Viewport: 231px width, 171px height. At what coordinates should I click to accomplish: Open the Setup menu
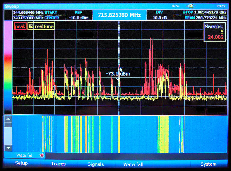click(21, 163)
